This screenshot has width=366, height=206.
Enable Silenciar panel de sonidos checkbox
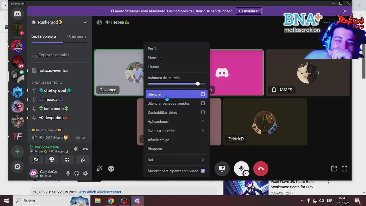point(203,103)
